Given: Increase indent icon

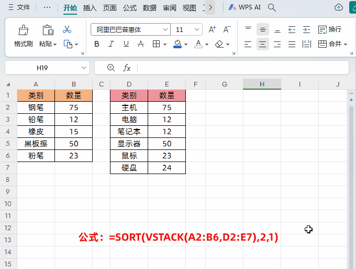Looking at the screenshot, I should pyautogui.click(x=306, y=29).
